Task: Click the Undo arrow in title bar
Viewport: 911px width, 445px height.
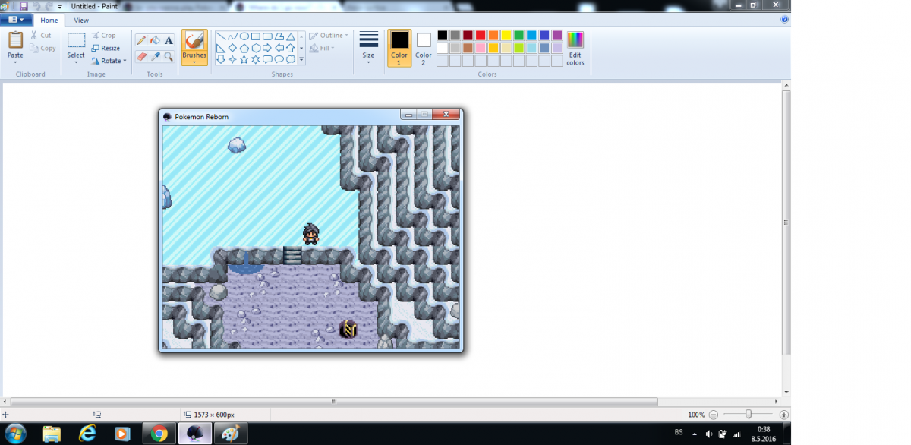Action: click(36, 6)
